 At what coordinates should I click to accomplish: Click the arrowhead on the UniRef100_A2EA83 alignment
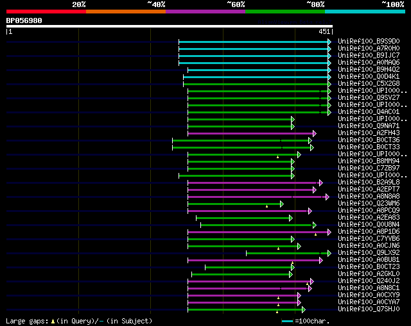pyautogui.click(x=291, y=218)
